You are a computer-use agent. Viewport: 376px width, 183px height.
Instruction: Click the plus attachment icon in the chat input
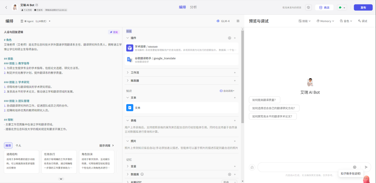[x=354, y=167]
